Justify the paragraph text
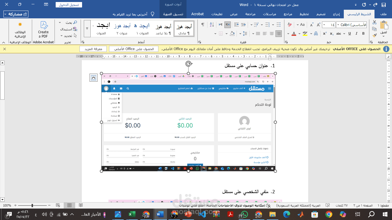 (258, 34)
